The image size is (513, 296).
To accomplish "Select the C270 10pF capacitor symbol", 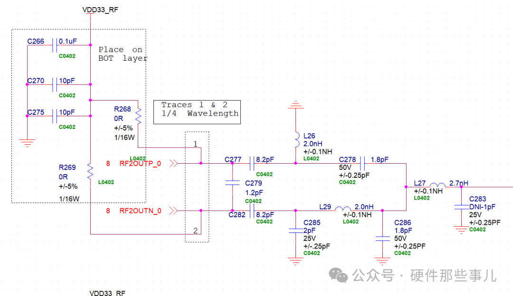I will point(57,84).
